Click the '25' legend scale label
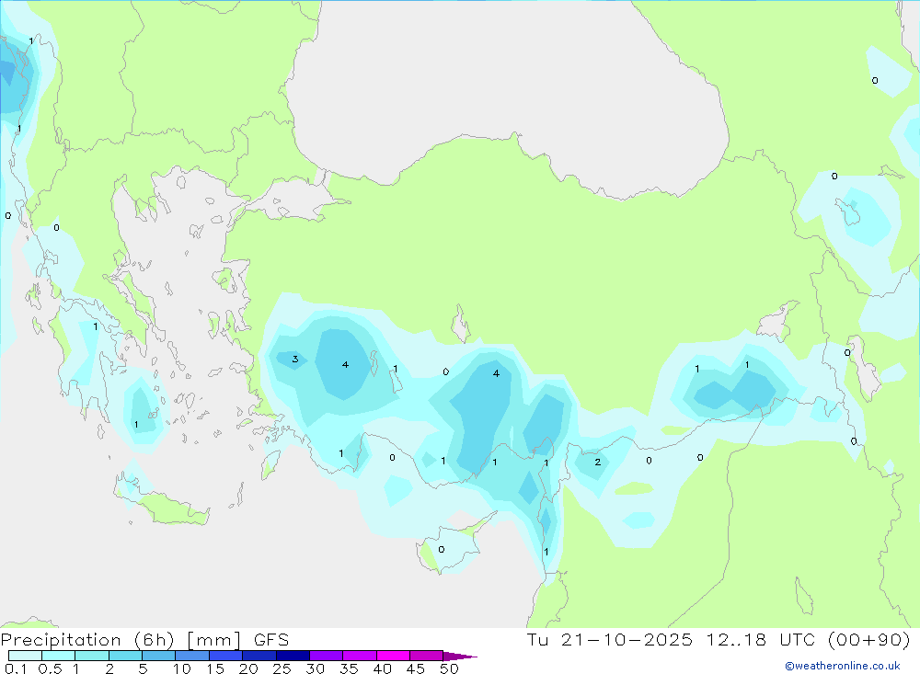Viewport: 920px width, 674px height. pos(282,668)
